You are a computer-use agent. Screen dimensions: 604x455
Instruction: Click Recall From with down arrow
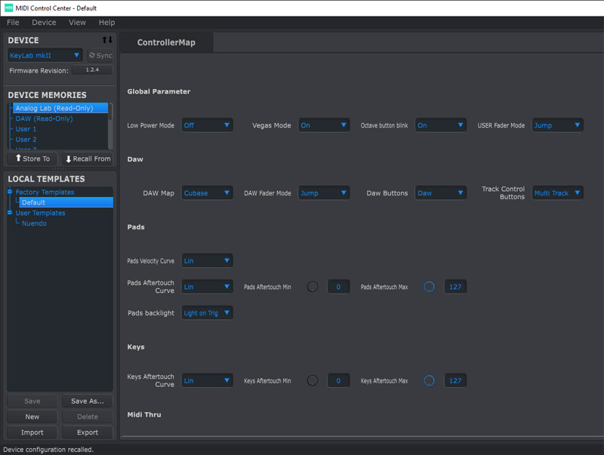pyautogui.click(x=88, y=159)
